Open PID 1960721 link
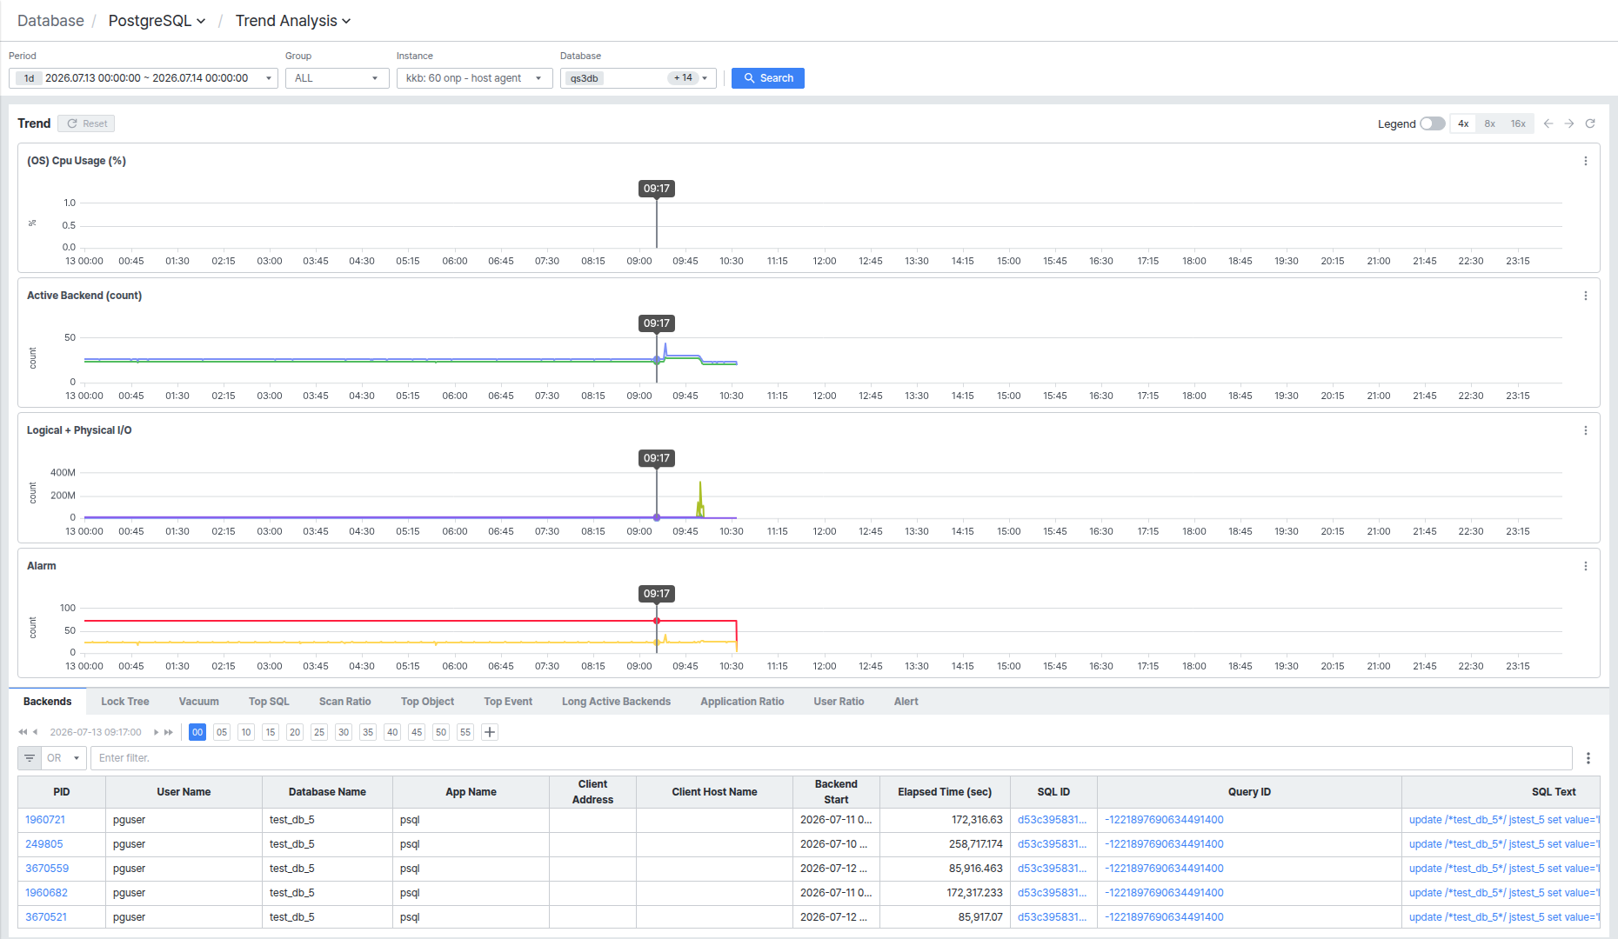The height and width of the screenshot is (939, 1618). 45,820
